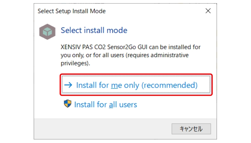This screenshot has width=251, height=143.
Task: Click the word 'users' in the all users option
Action: tap(128, 105)
